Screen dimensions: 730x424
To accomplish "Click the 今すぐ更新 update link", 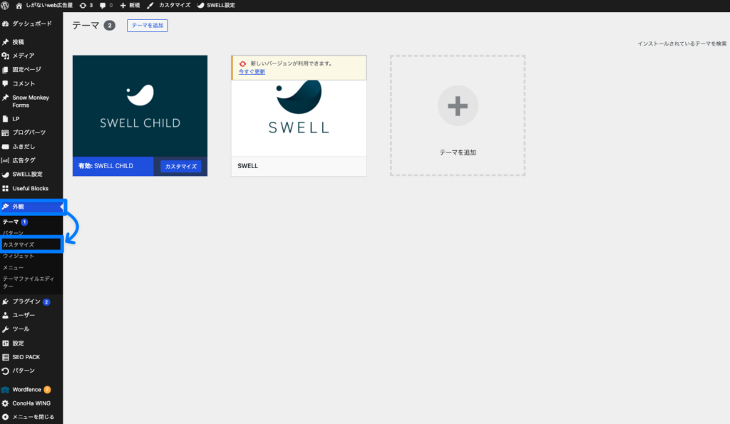I will click(x=251, y=72).
